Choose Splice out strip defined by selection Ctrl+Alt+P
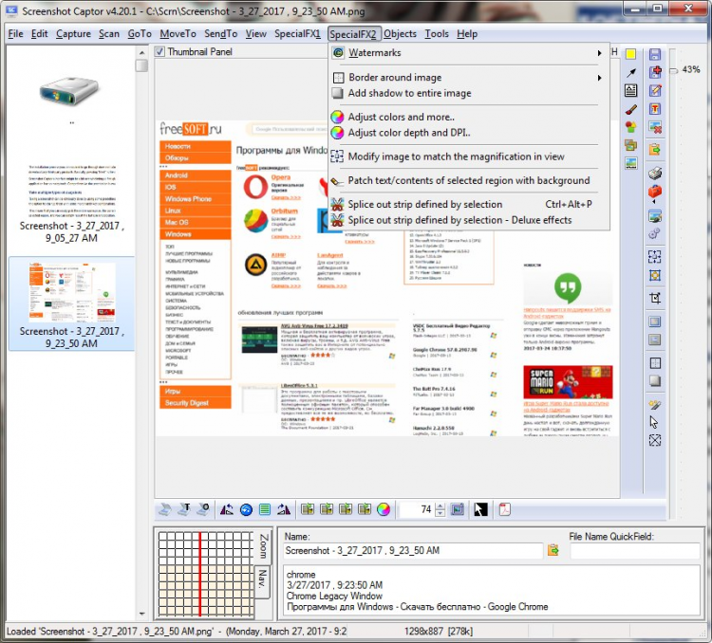This screenshot has width=712, height=643. [x=468, y=204]
